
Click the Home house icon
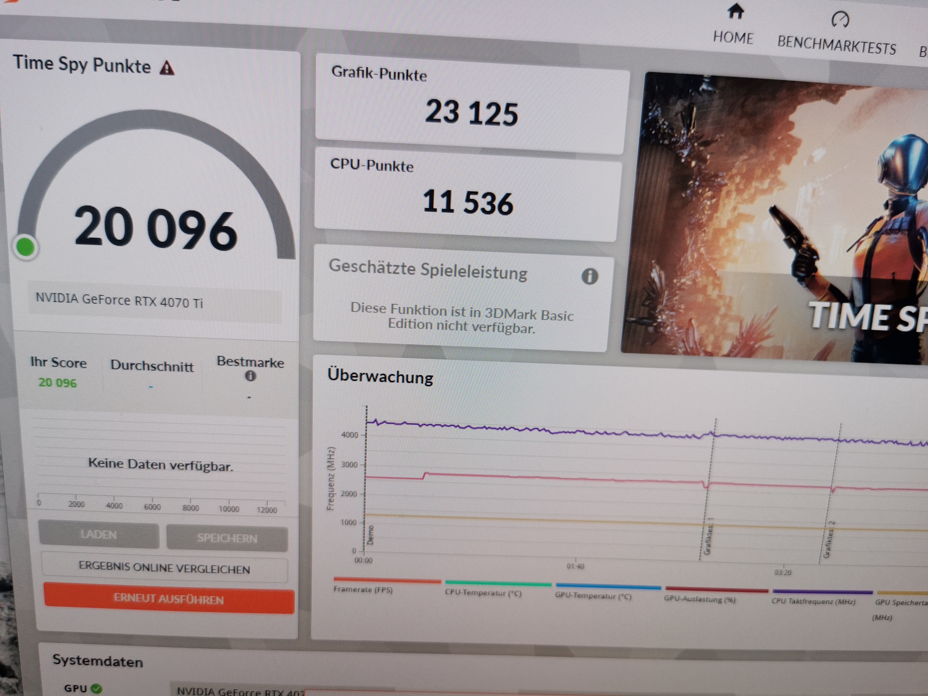[735, 12]
